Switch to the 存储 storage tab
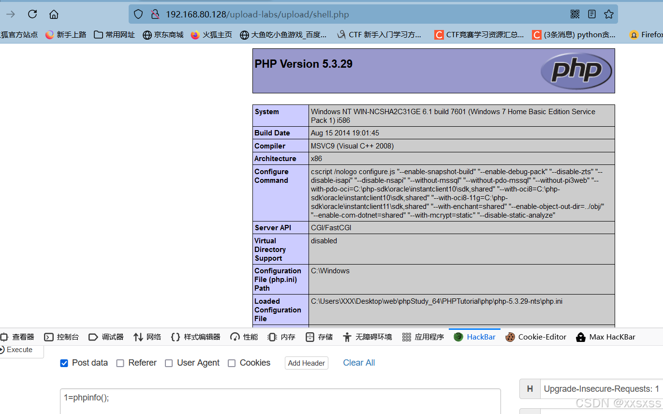 point(319,337)
